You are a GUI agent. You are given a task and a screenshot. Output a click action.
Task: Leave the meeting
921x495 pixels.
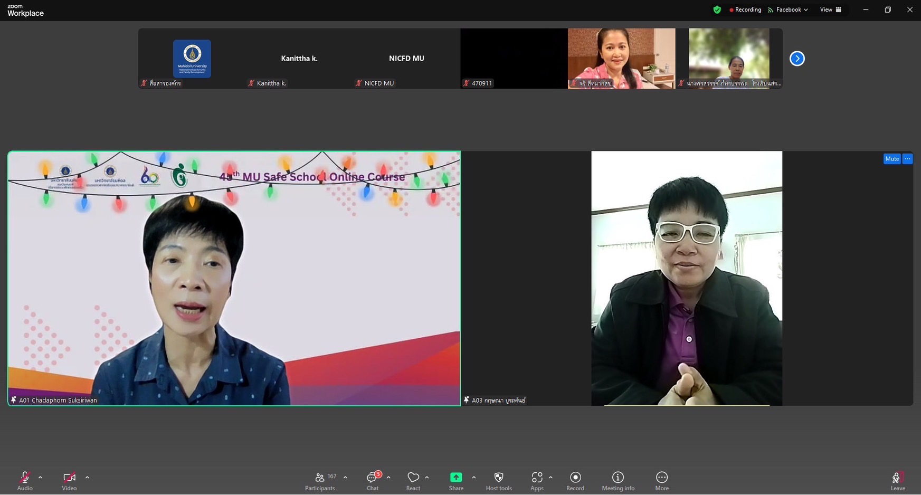(x=897, y=481)
